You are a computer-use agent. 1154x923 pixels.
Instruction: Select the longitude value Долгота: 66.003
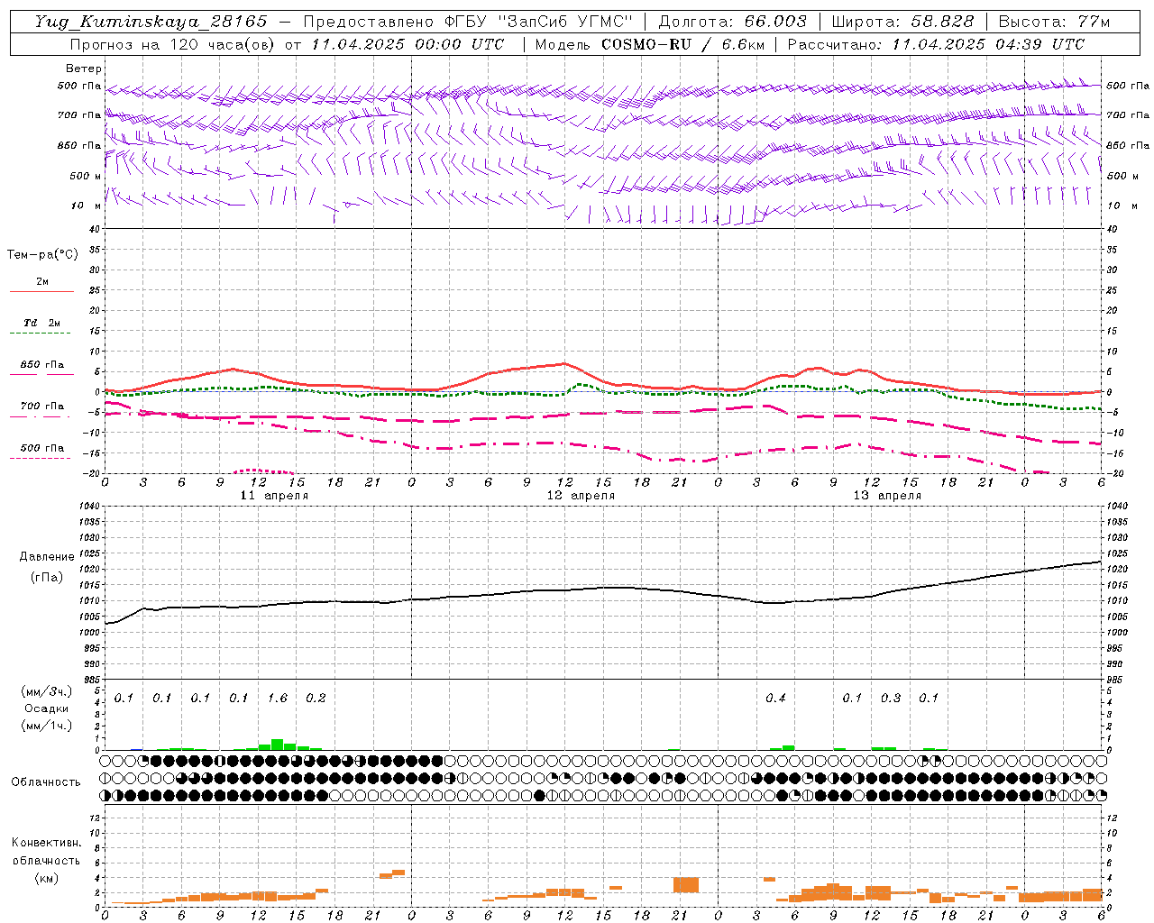[732, 22]
